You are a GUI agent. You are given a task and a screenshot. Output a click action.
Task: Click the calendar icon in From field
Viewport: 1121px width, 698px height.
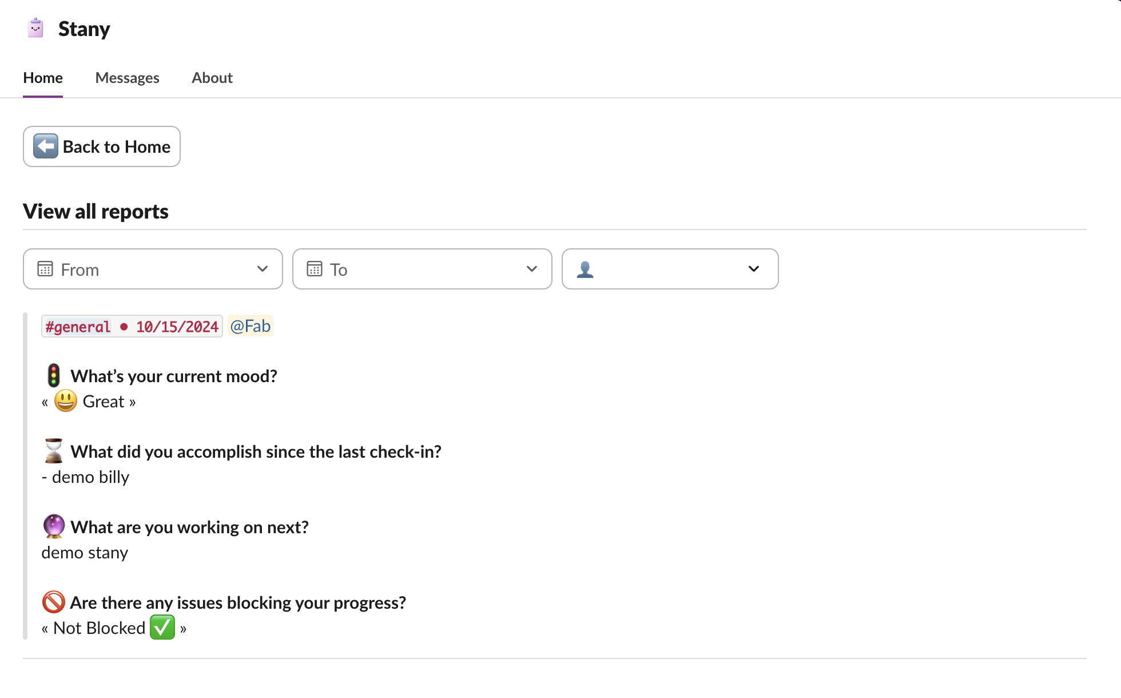click(x=45, y=269)
